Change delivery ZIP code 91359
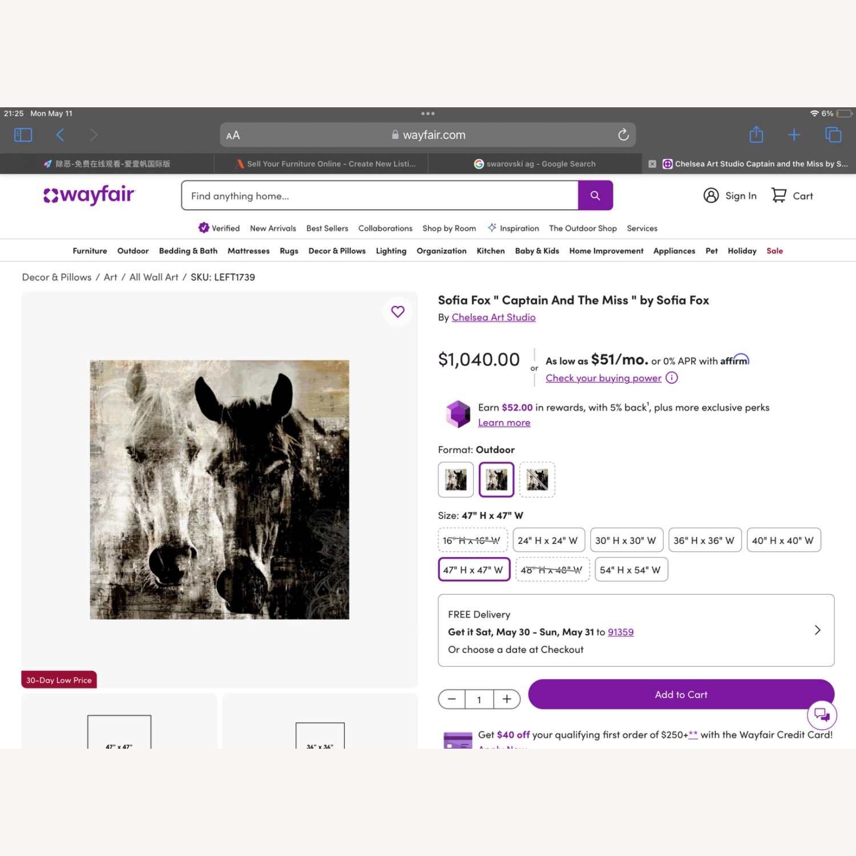 click(621, 632)
